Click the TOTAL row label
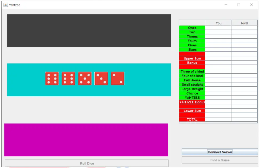Image resolution: width=260 pixels, height=168 pixels. (192, 119)
